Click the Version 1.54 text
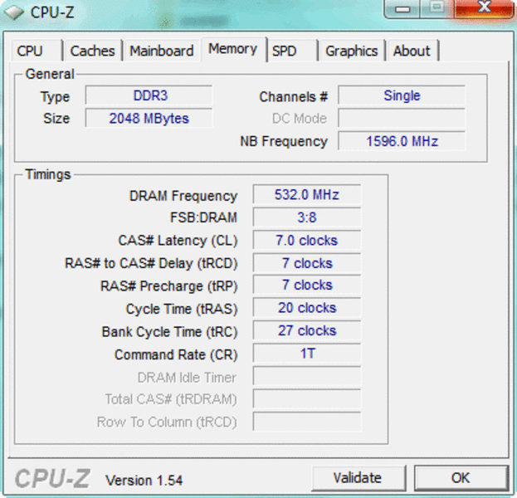The width and height of the screenshot is (517, 498). (x=144, y=481)
